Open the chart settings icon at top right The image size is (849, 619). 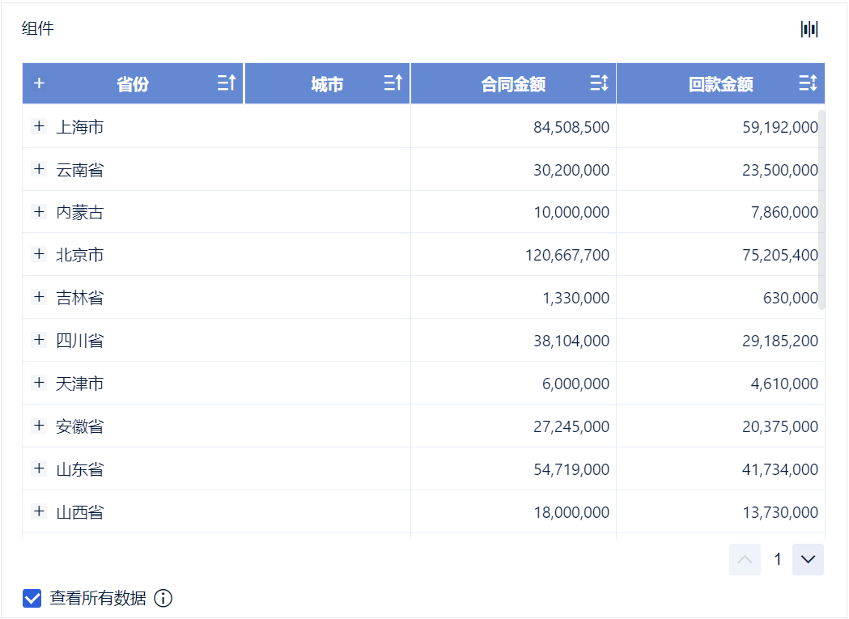(809, 30)
